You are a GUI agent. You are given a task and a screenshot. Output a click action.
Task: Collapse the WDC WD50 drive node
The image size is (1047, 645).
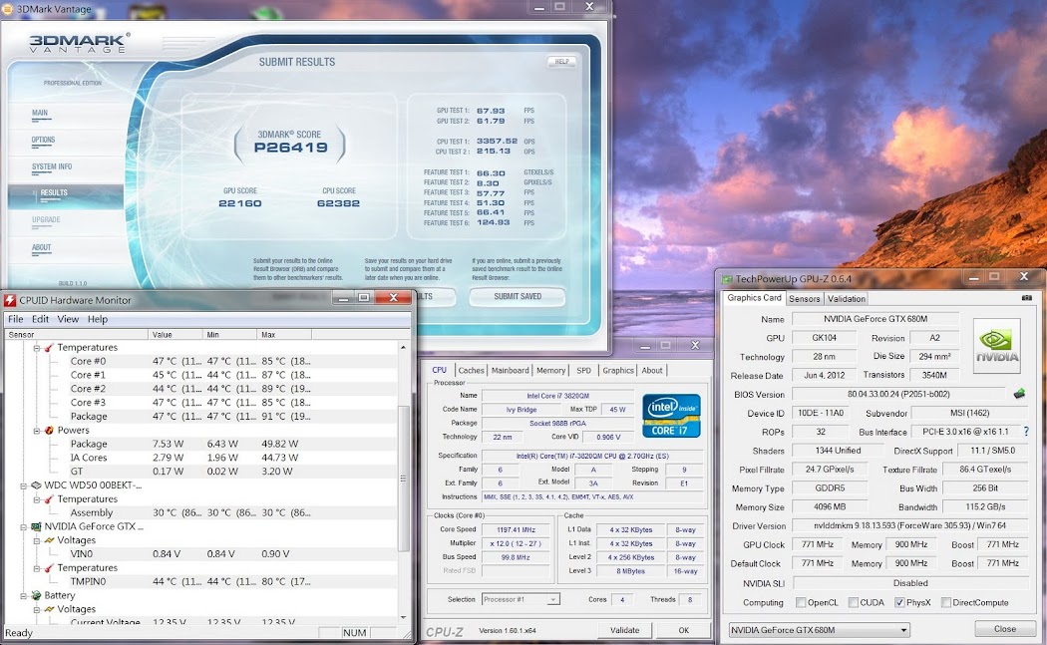tap(24, 485)
